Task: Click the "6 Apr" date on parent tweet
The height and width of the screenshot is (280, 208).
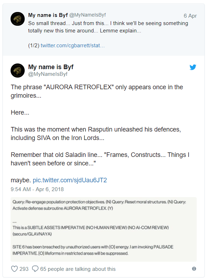Action: [190, 16]
